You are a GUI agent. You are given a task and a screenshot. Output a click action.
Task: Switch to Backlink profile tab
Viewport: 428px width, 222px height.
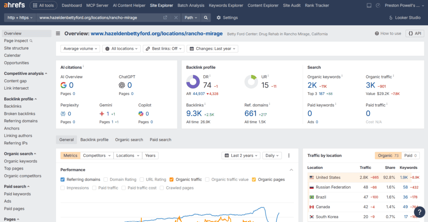(x=94, y=140)
